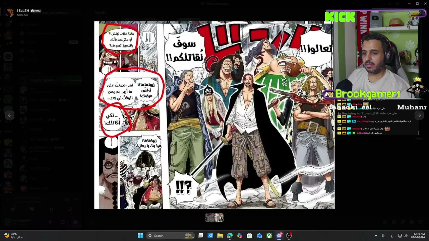This screenshot has height=241, width=429.
Task: Select the first thumbnail in the image strip
Action: [x=210, y=218]
